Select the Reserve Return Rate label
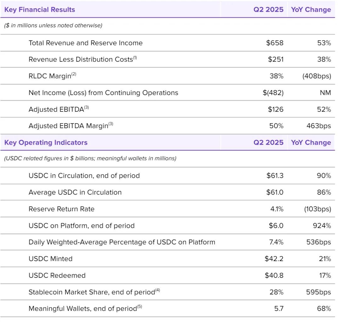Viewport: 340px width, 324px height. 61,209
